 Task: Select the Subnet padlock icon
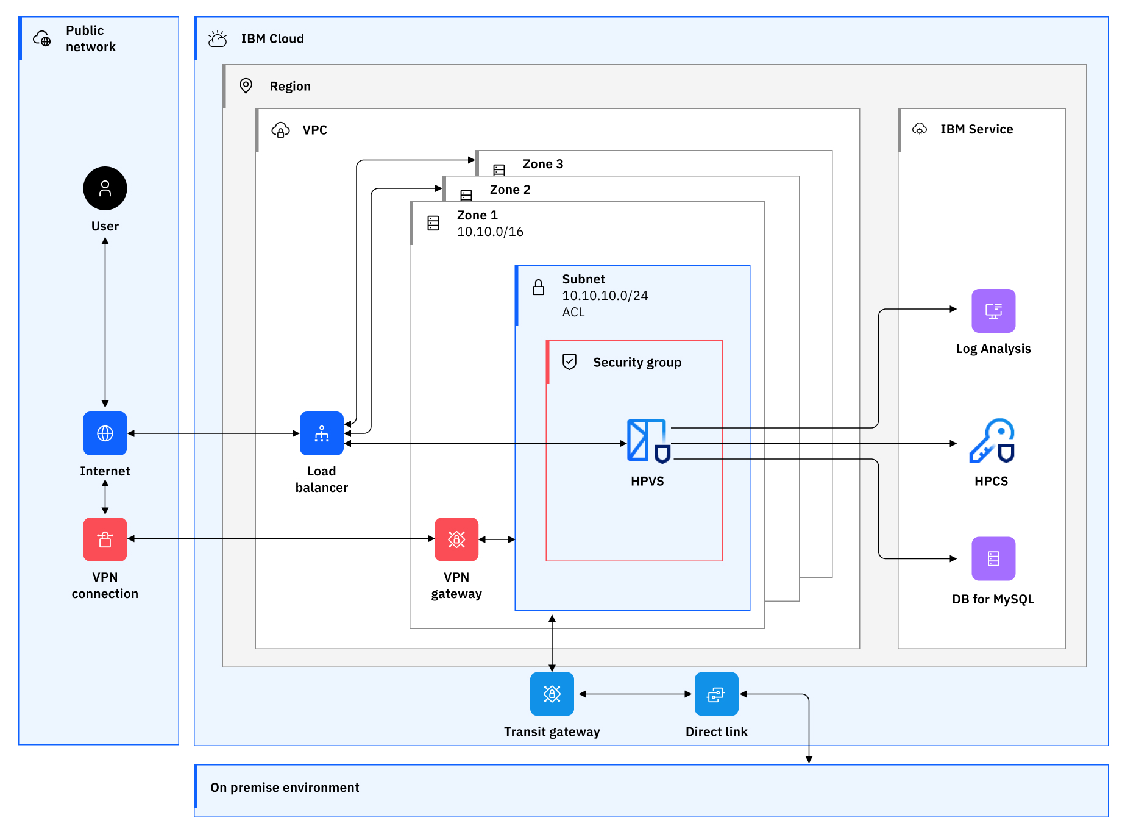click(x=539, y=287)
